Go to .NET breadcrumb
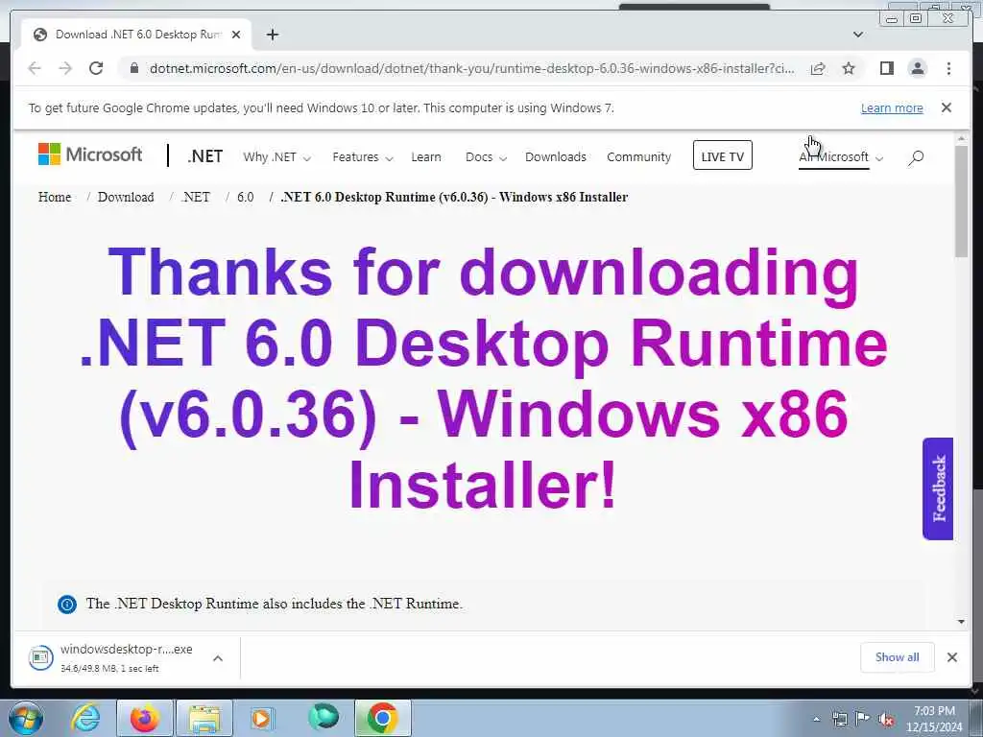Image resolution: width=983 pixels, height=737 pixels. tap(196, 197)
